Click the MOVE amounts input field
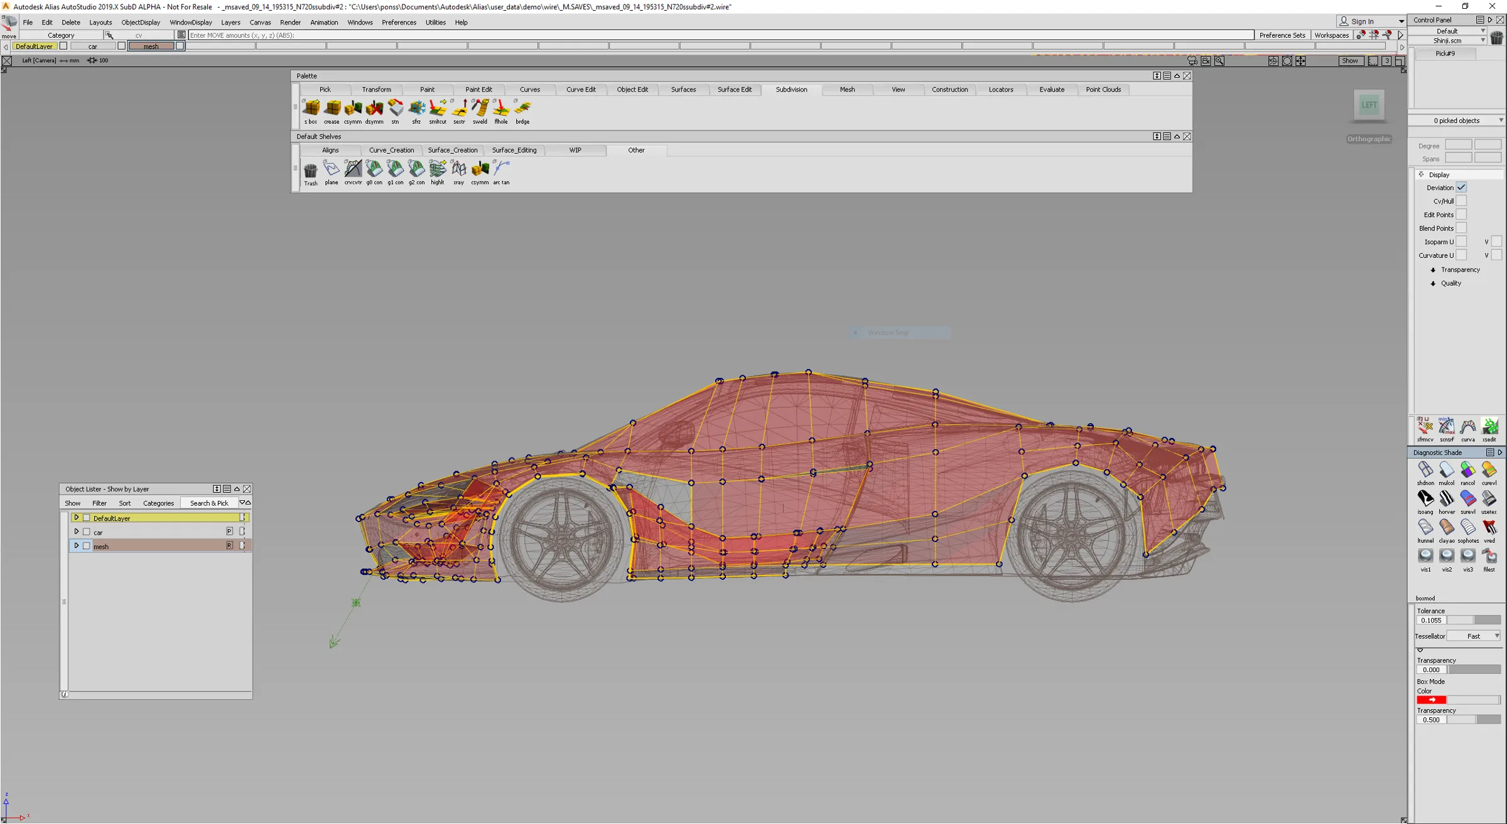Screen dimensions: 1507x824 [x=721, y=35]
